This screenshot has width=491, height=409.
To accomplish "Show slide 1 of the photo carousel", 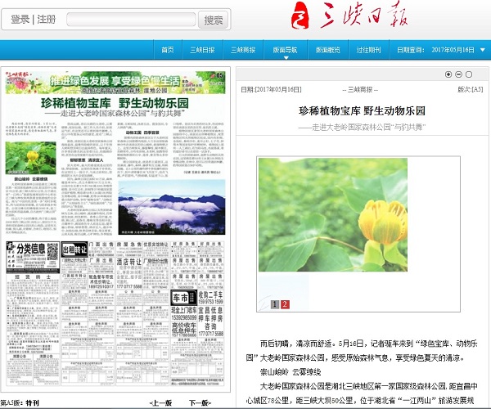I will [x=275, y=304].
